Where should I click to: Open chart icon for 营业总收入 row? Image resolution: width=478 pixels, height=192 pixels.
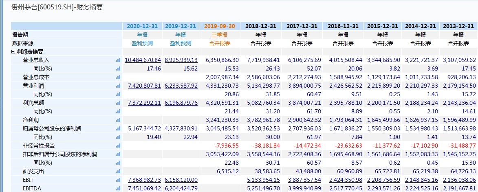pyautogui.click(x=118, y=60)
